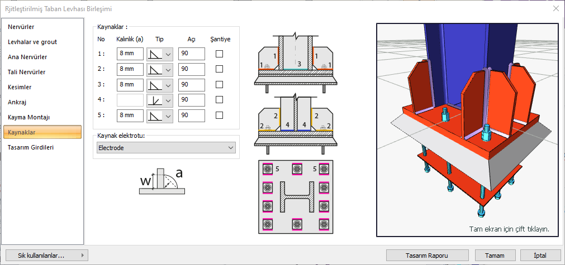Toggle Şantiye checkbox for weld 3
565x265 pixels.
(220, 85)
